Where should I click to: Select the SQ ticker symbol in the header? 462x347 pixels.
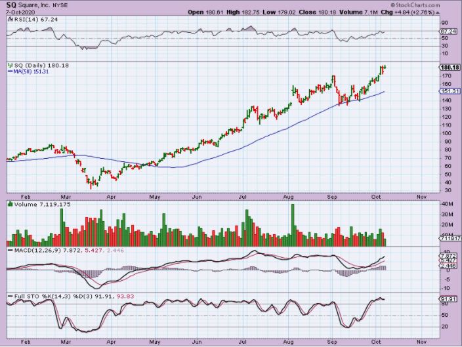click(11, 5)
